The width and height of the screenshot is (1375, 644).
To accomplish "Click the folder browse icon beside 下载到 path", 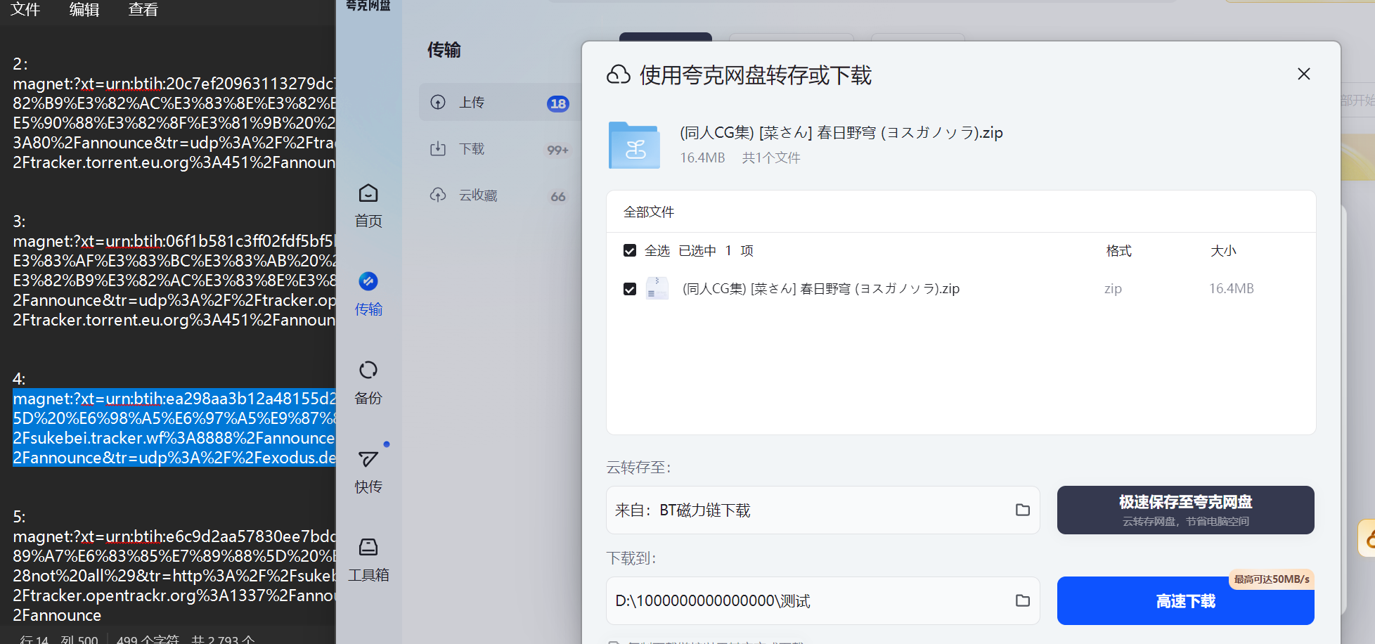I will pos(1023,600).
